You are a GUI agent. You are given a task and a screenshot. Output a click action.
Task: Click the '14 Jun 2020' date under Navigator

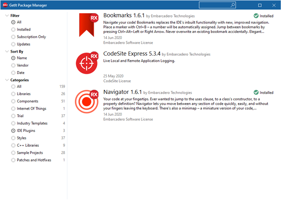(x=113, y=114)
